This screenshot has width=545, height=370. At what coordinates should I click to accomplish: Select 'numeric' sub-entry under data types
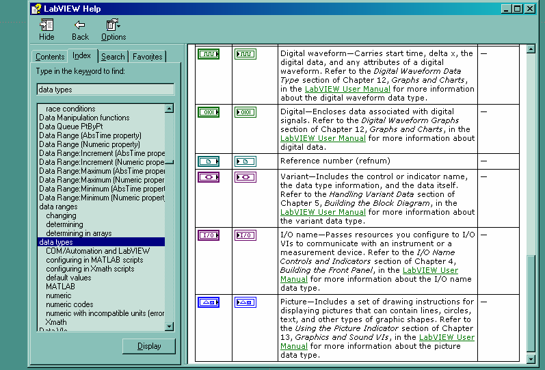coord(58,295)
